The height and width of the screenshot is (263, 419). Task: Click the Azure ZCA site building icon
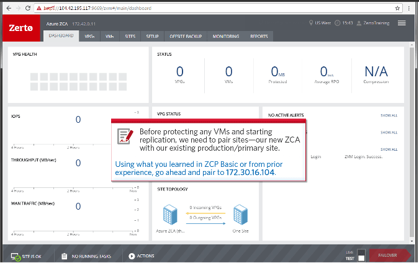170,215
